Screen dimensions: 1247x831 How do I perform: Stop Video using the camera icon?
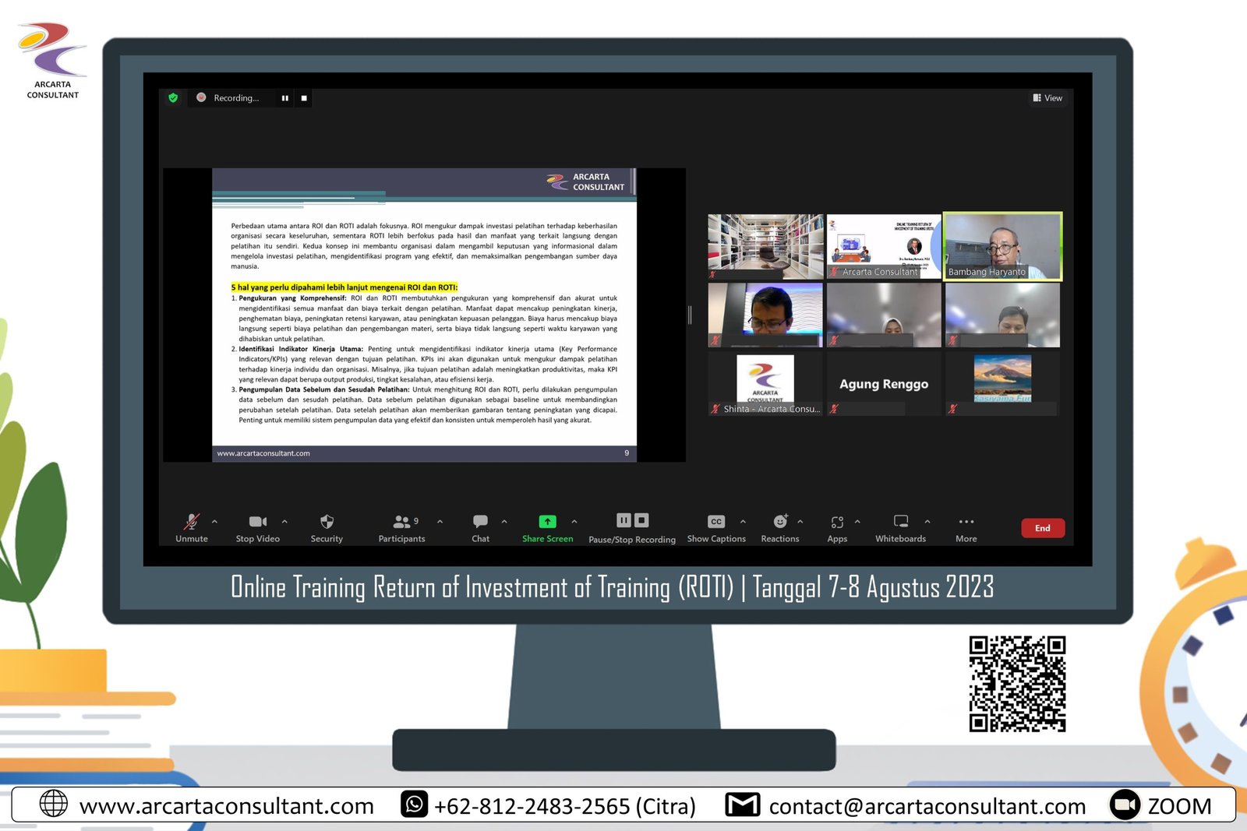(x=257, y=522)
